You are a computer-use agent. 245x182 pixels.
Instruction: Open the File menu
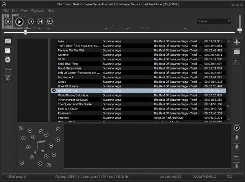coord(6,11)
